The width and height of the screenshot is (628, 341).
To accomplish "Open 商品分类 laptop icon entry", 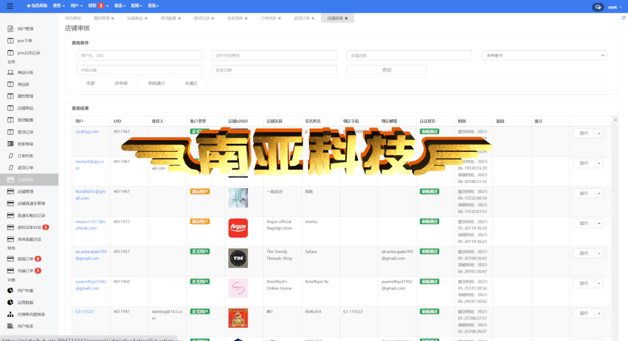I will click(25, 72).
